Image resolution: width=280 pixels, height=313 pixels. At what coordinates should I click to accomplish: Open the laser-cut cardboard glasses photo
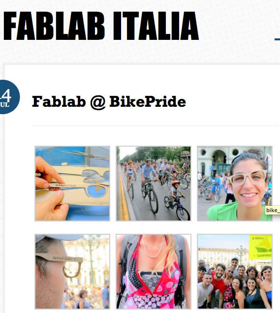[x=72, y=184]
